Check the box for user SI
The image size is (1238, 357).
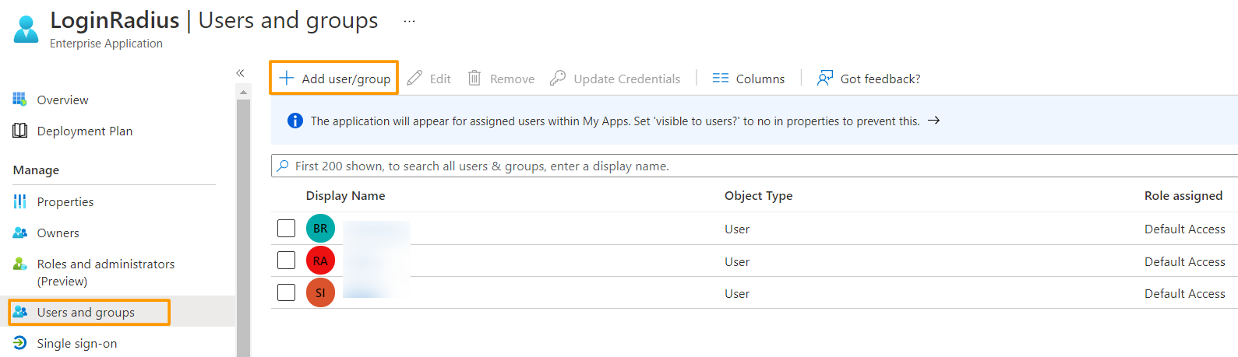[x=287, y=292]
